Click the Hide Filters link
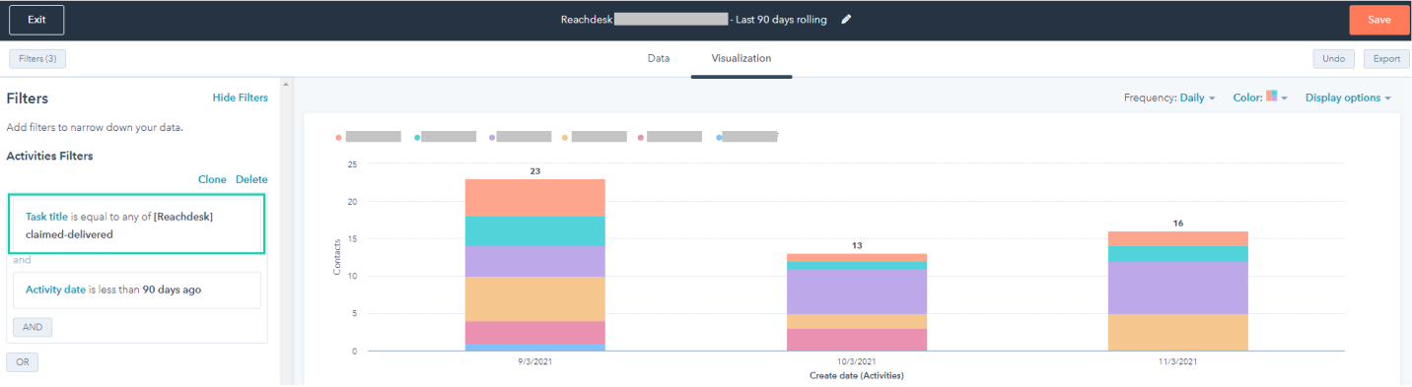The width and height of the screenshot is (1412, 387). click(x=240, y=97)
